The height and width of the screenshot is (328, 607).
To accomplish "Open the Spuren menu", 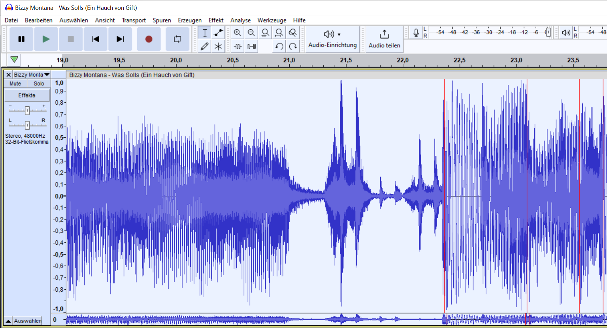I will click(162, 20).
